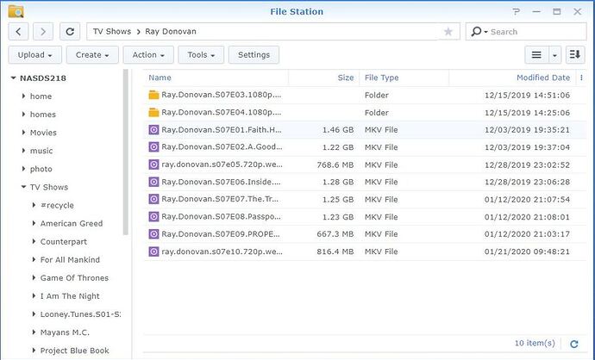Screen dimensions: 595x360
Task: Click the 12/15/2019 14:51:06 date cell
Action: [x=527, y=95]
